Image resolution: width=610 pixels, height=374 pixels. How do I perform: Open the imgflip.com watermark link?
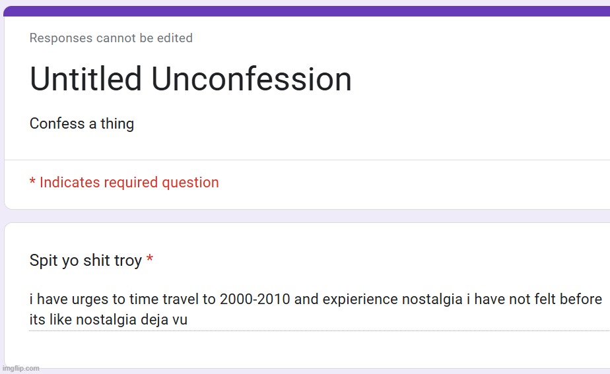(21, 368)
